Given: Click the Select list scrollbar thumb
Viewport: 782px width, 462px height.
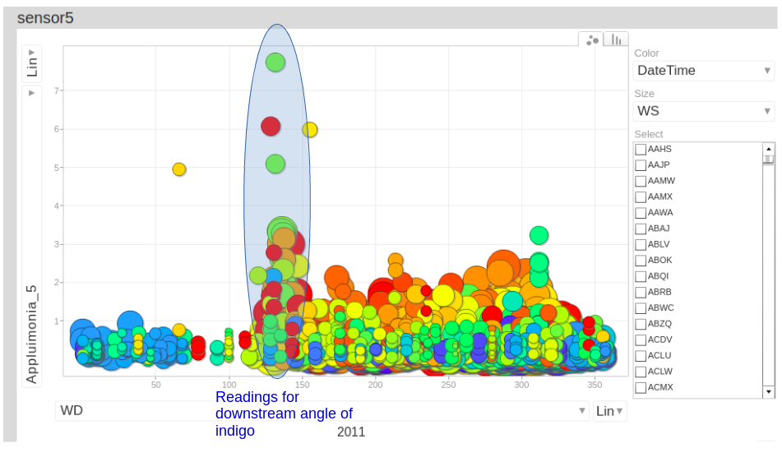Looking at the screenshot, I should [768, 159].
